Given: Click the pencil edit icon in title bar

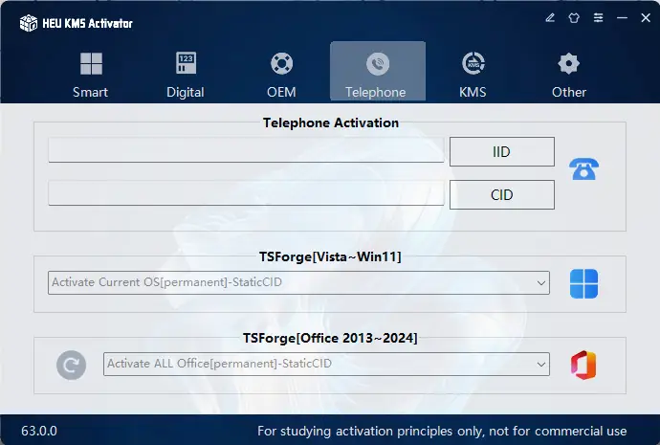Looking at the screenshot, I should point(550,17).
